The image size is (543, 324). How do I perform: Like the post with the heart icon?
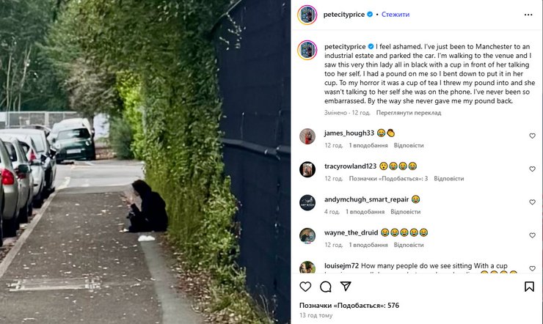tap(305, 287)
